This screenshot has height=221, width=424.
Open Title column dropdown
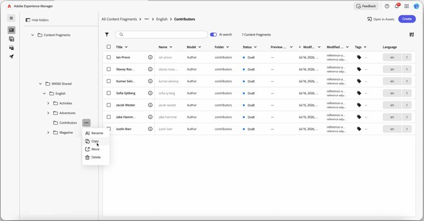(126, 47)
